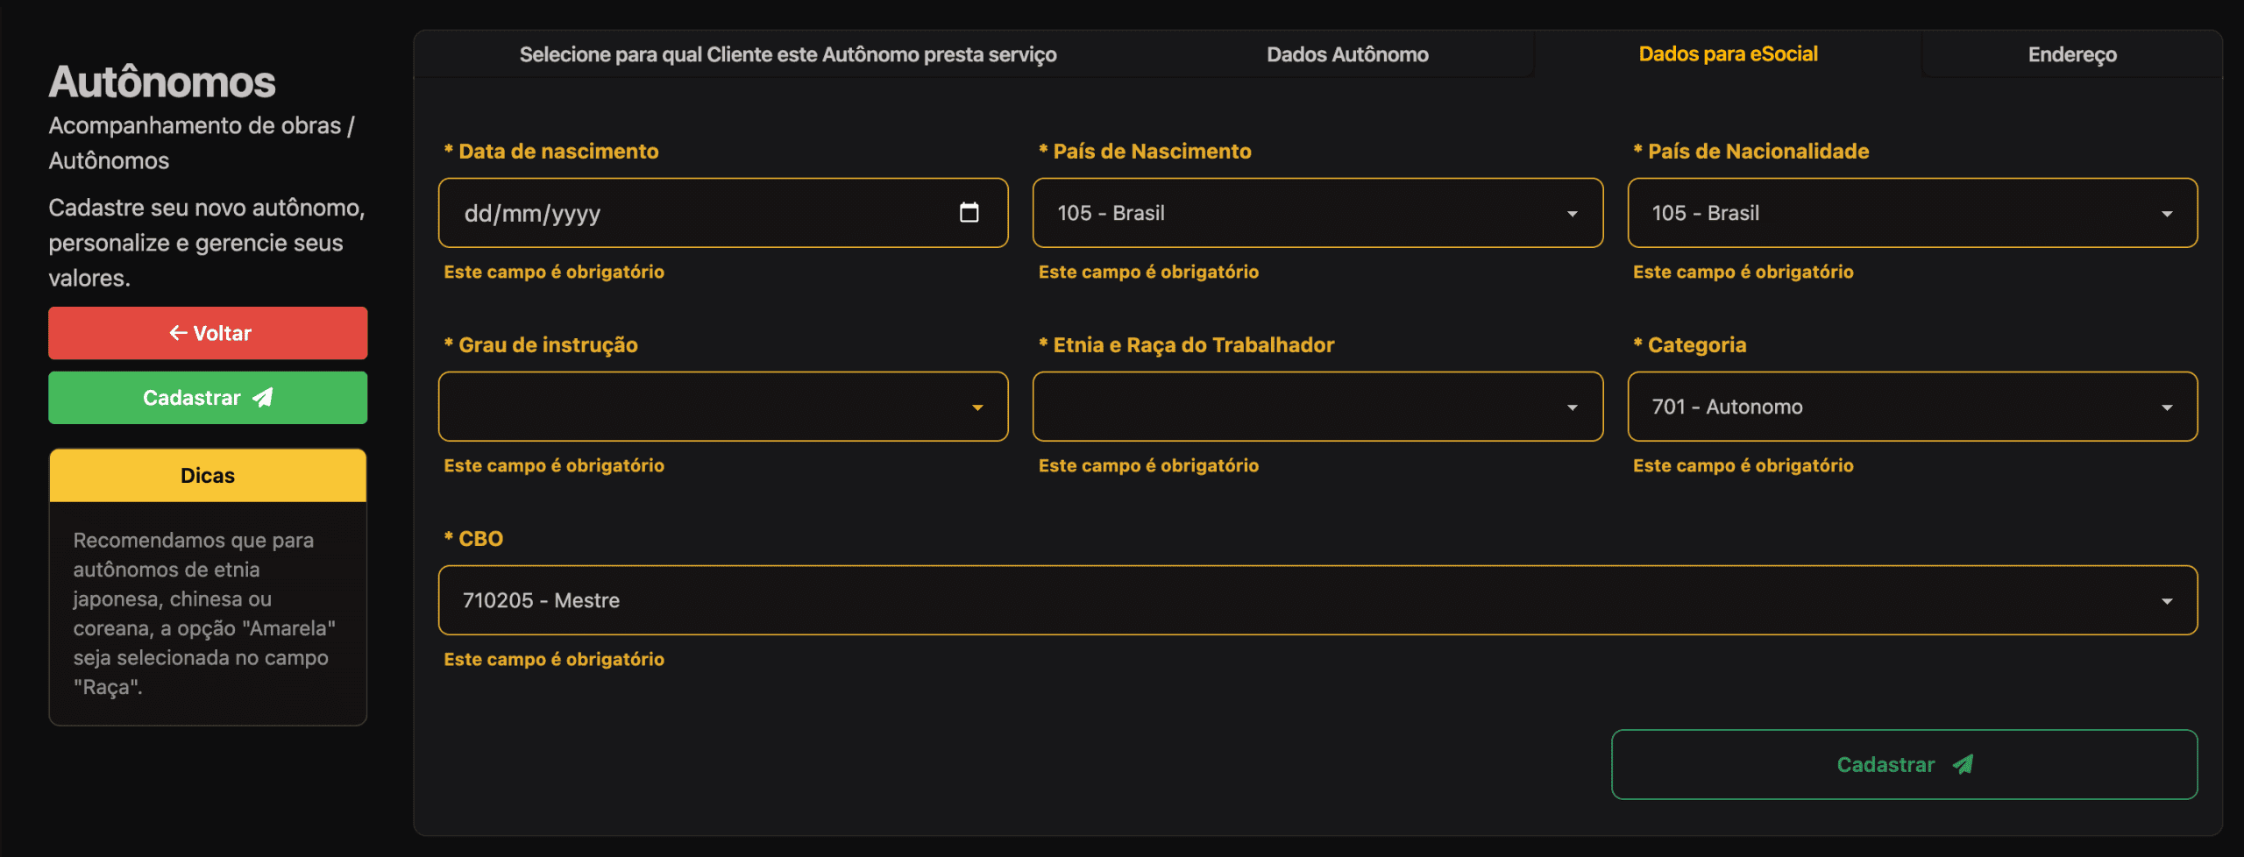Click the left arrow icon on Voltar button
This screenshot has width=2244, height=857.
178,333
